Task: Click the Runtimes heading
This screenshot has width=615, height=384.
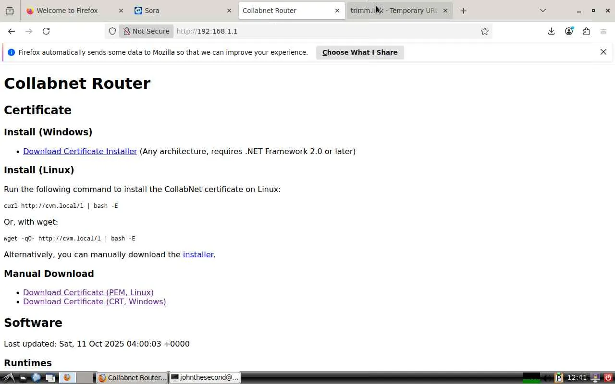Action: pos(28,363)
